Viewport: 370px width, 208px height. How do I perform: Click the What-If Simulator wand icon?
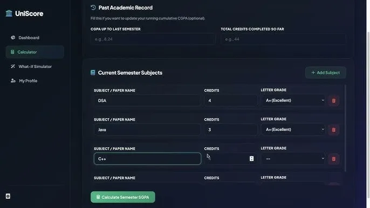[13, 66]
